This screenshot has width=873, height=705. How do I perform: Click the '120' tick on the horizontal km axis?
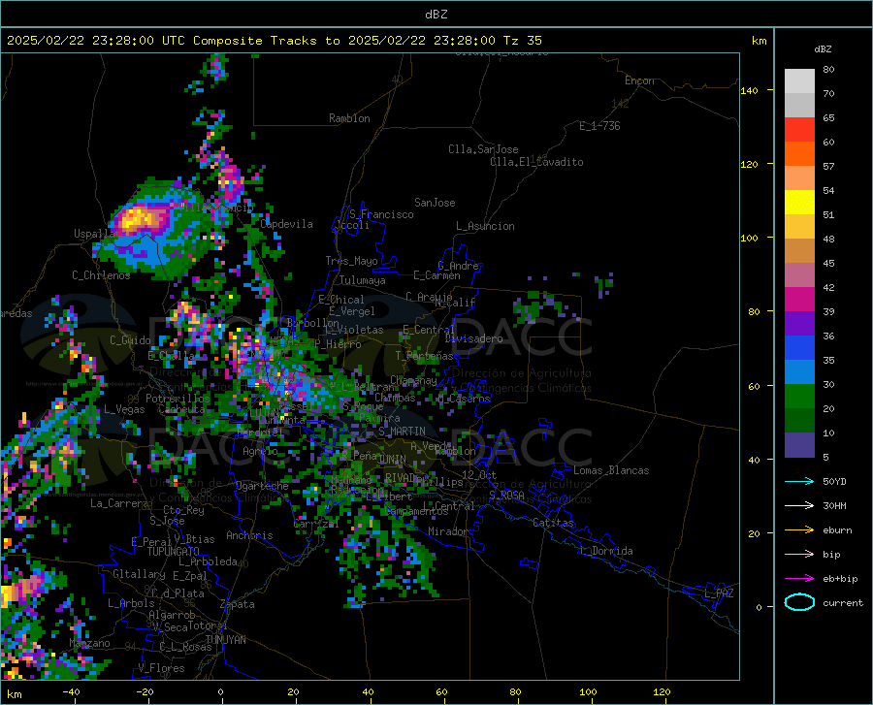[x=662, y=692]
